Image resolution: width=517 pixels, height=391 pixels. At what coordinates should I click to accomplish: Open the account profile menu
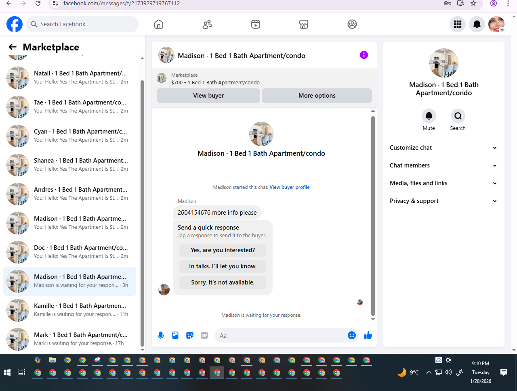click(496, 24)
